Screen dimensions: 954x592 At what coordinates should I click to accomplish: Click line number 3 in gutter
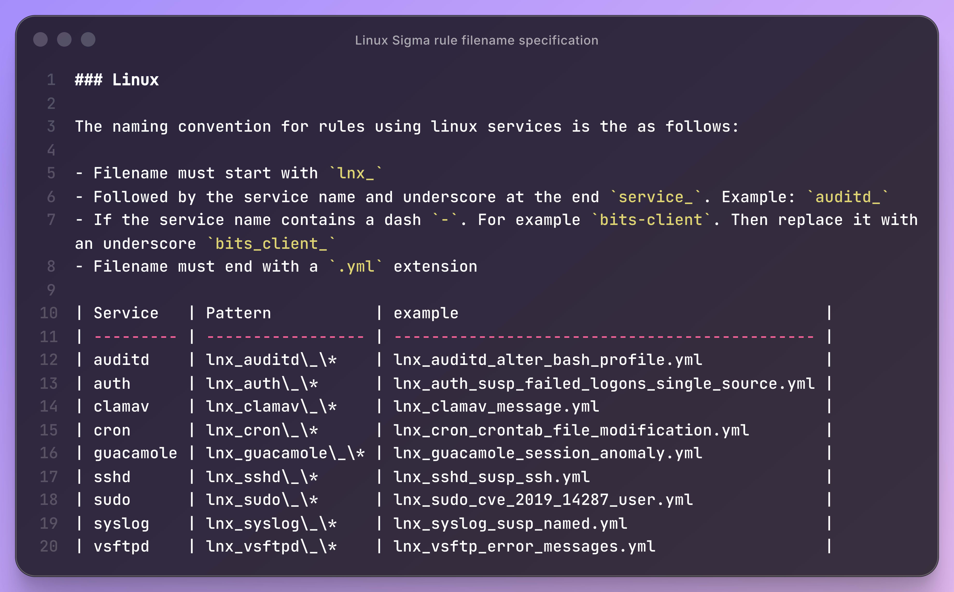click(51, 126)
